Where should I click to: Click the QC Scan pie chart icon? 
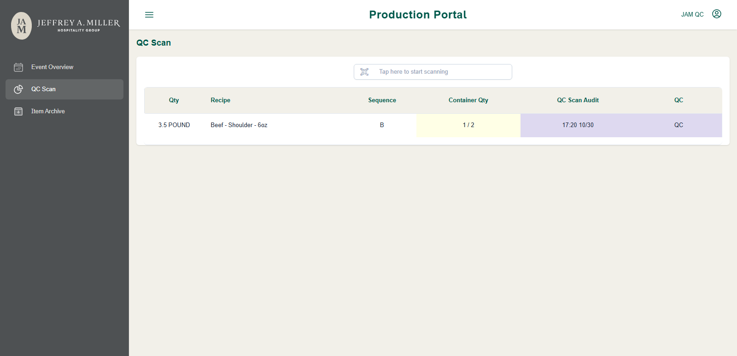[x=18, y=89]
